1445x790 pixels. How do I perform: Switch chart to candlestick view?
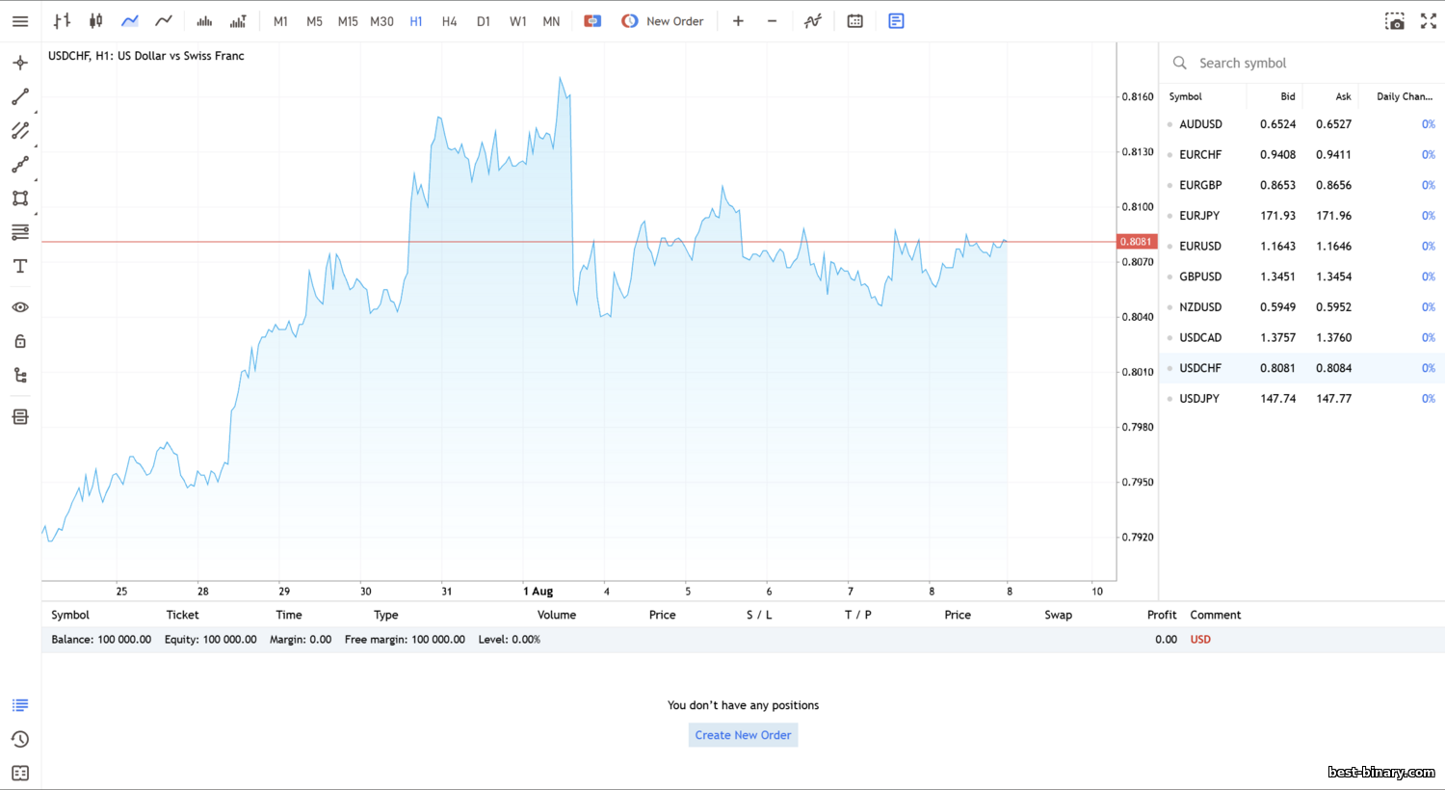(x=95, y=21)
